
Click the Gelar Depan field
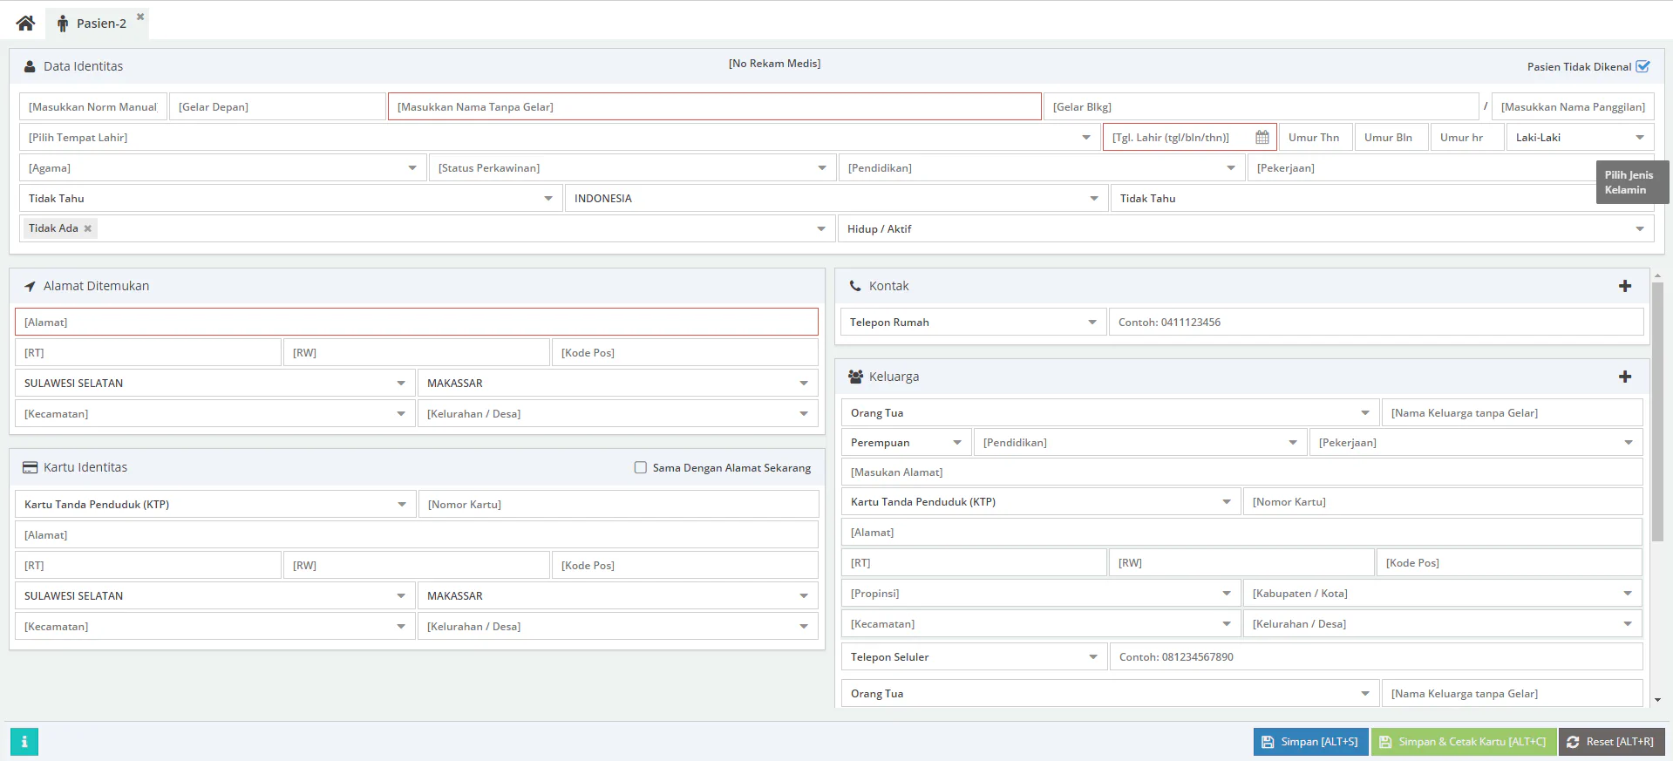pos(277,106)
